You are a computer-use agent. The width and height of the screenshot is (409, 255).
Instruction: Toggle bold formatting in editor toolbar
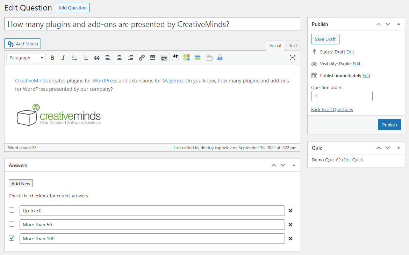point(52,58)
